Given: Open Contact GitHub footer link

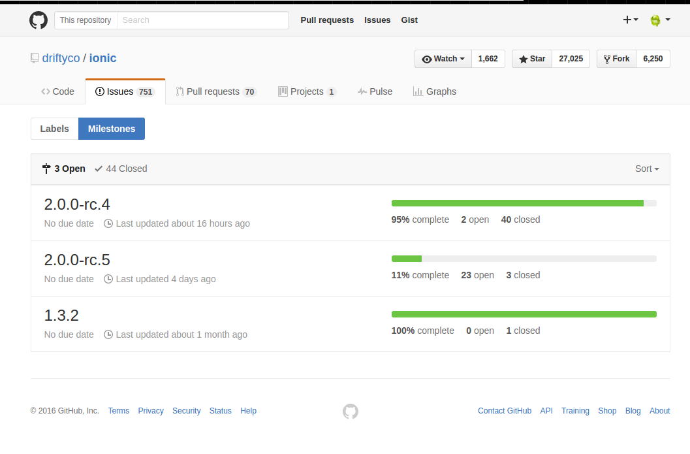Looking at the screenshot, I should point(505,410).
